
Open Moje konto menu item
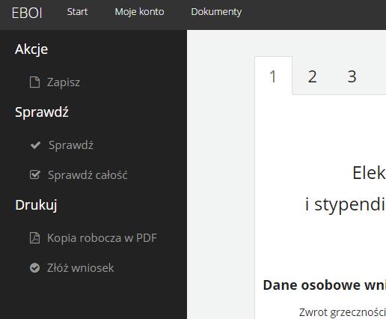coord(139,12)
